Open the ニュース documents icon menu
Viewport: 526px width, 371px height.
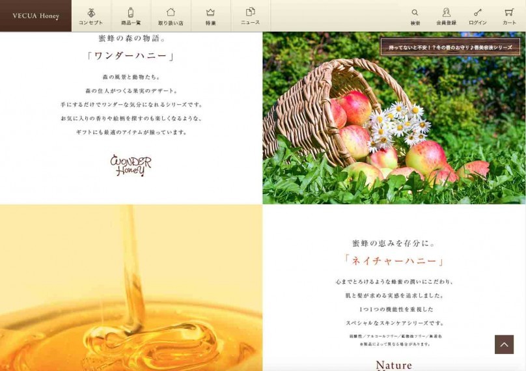click(250, 16)
